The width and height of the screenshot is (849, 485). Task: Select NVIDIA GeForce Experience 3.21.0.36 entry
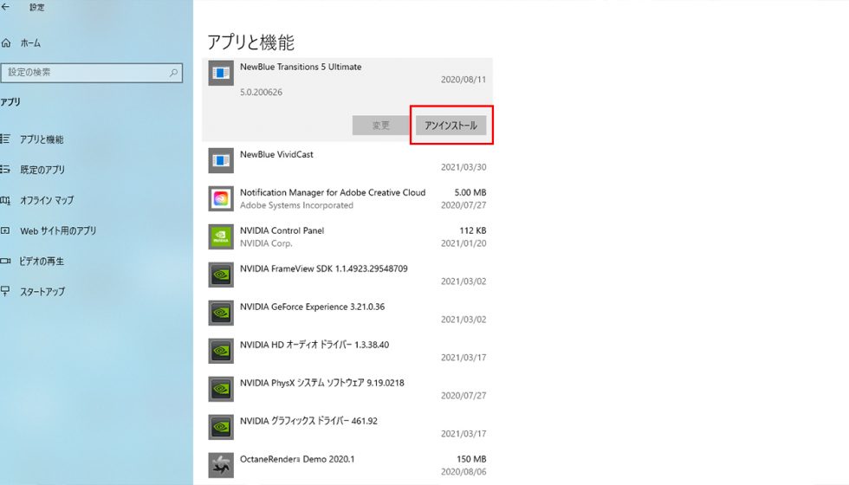point(347,313)
